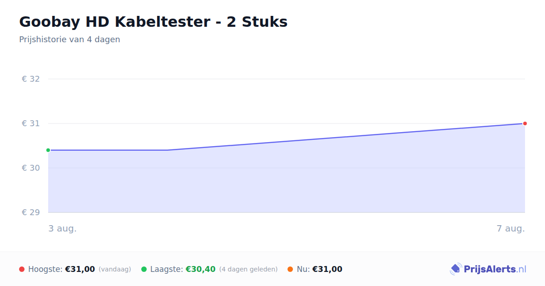
Task: Click the orange Nu legend dot
Action: pos(290,269)
